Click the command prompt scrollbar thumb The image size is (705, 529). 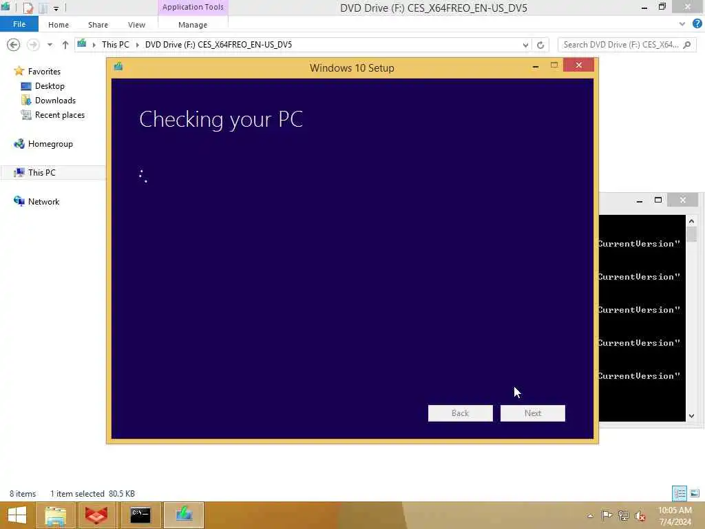coord(691,234)
